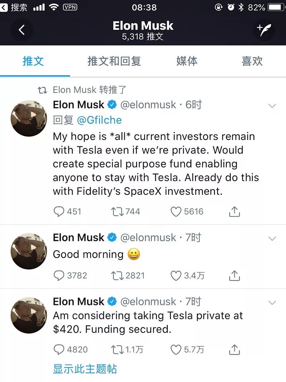Open options chevron on the investors tweet
This screenshot has height=382, width=286.
[272, 106]
